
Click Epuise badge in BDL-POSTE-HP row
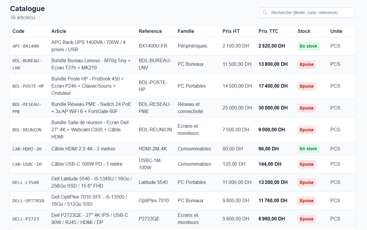click(307, 86)
